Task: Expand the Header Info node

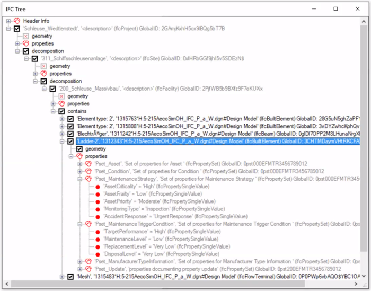Action: coord(8,21)
